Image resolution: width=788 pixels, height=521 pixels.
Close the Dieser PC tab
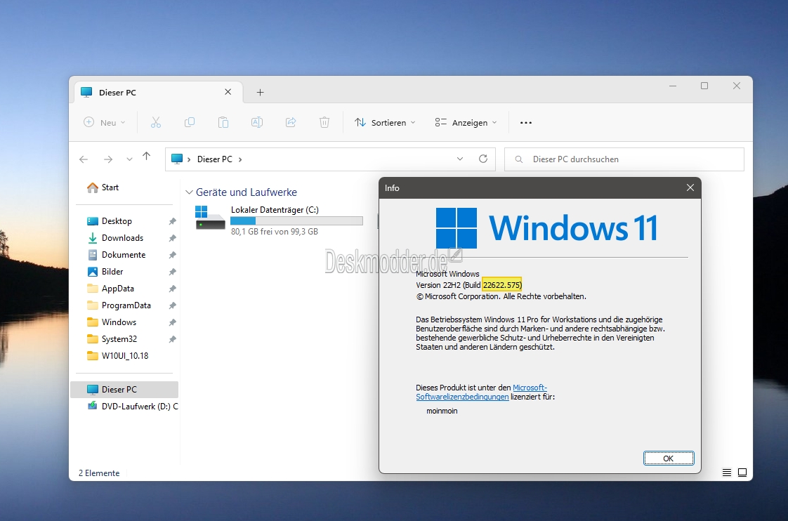click(x=228, y=92)
